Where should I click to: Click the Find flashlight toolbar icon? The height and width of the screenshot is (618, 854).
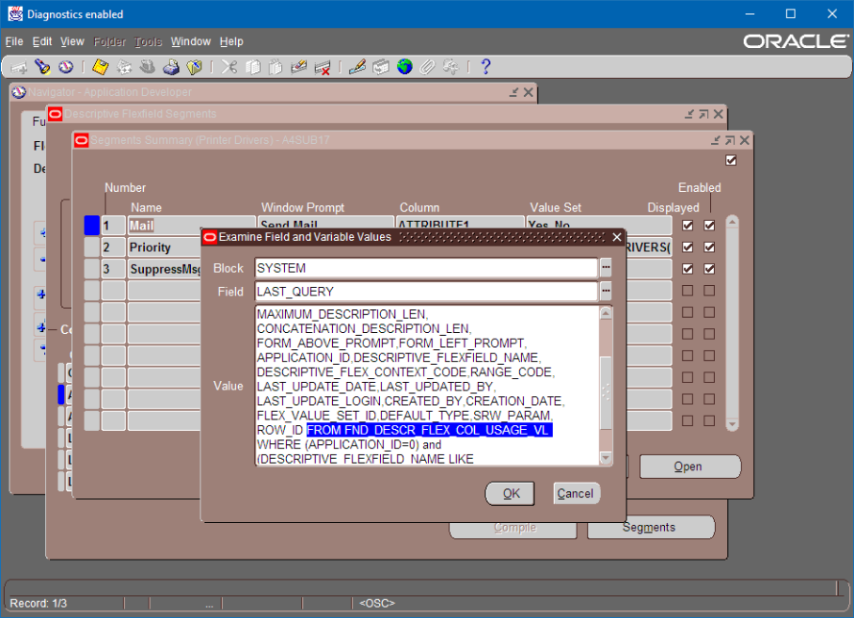pyautogui.click(x=42, y=67)
